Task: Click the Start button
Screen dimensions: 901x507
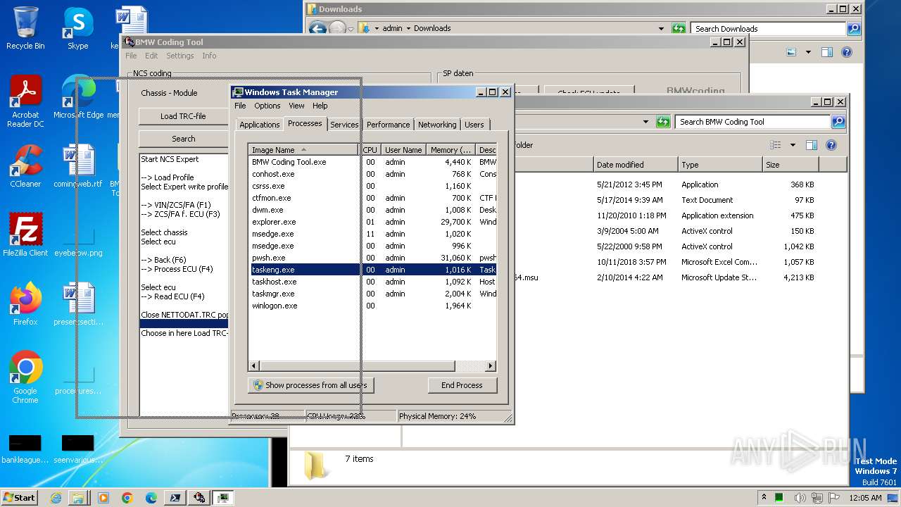Action: point(19,498)
